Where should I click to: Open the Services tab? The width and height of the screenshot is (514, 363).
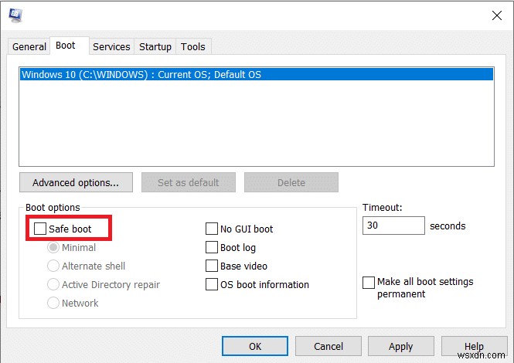pos(111,46)
